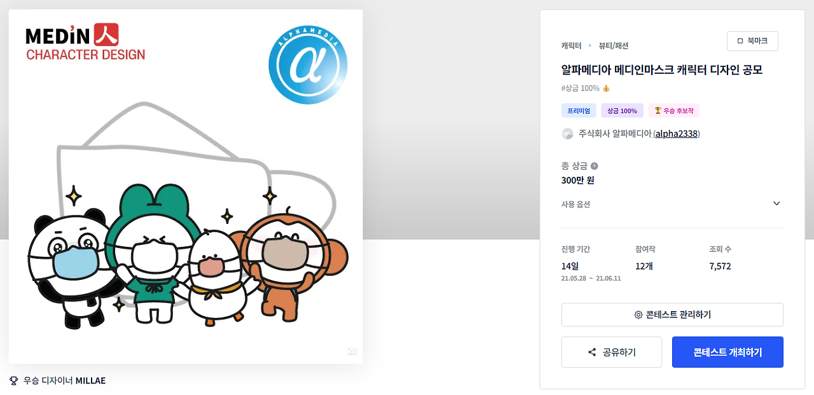Click the 우승 후보작 badge
The image size is (814, 395).
(674, 111)
